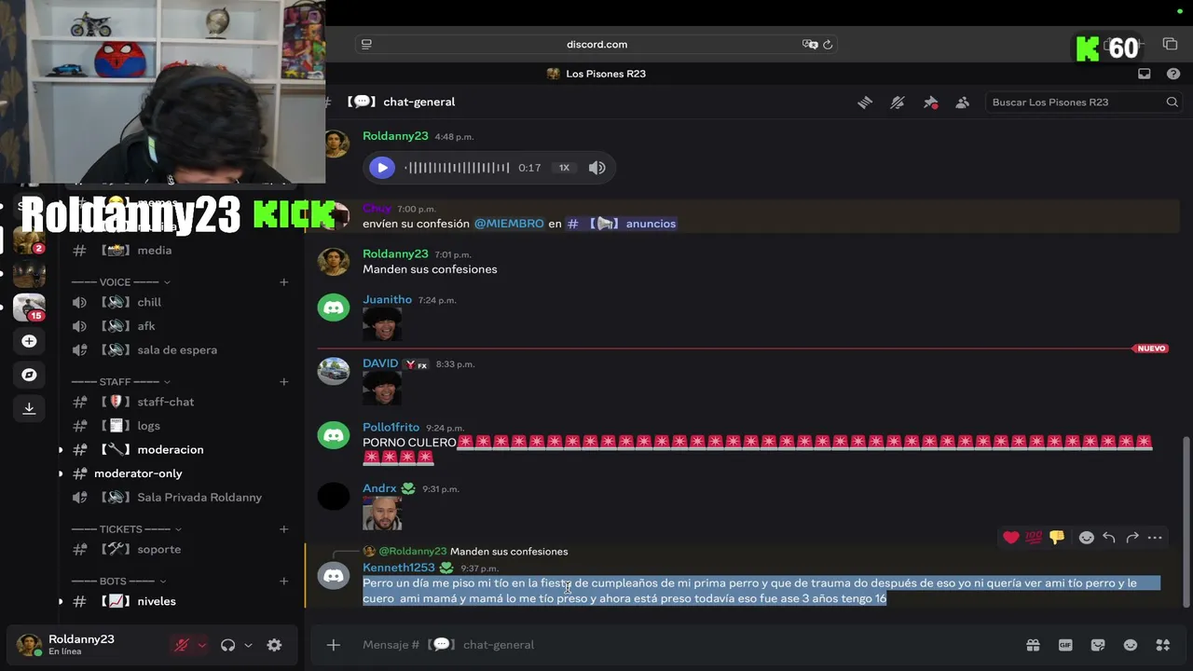This screenshot has width=1193, height=671.
Task: Collapse the VOICE category
Action: coord(121,282)
